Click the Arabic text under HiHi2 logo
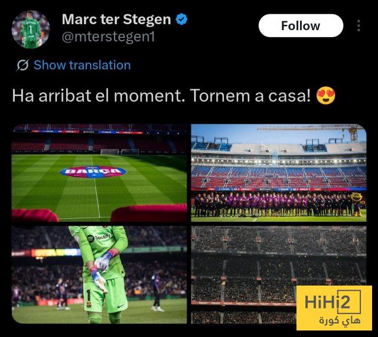 340,320
